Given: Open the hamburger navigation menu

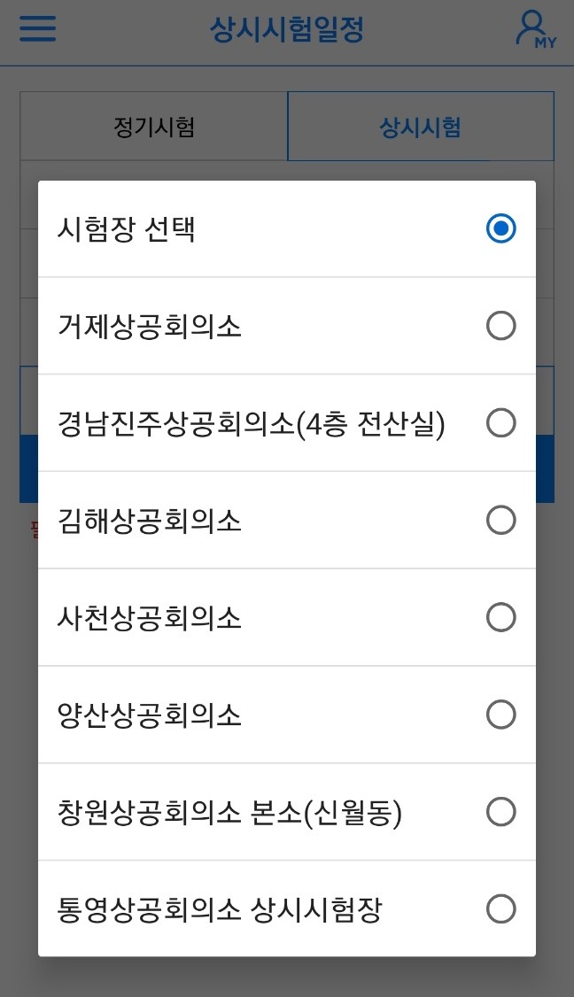Looking at the screenshot, I should pos(36,29).
